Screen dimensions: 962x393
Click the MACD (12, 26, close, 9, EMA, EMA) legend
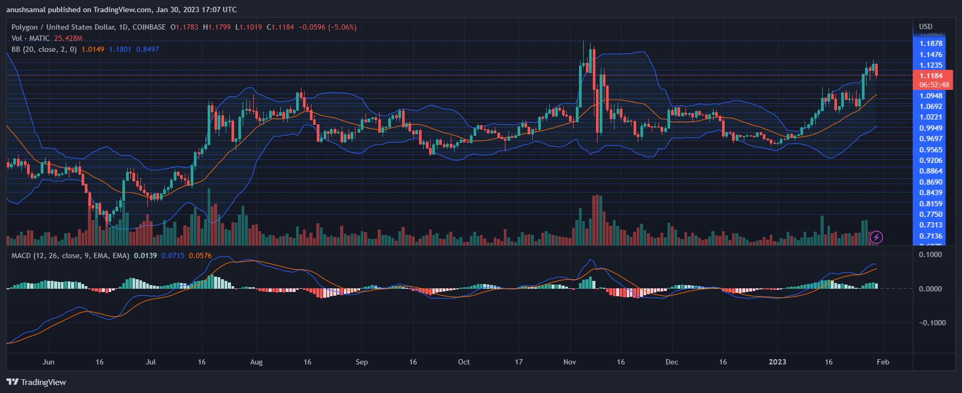coord(70,255)
